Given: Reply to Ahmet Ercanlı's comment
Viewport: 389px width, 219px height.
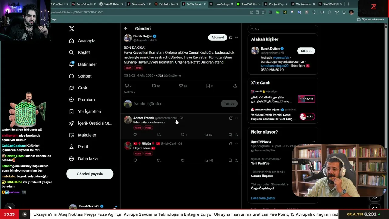Looking at the screenshot, I should point(135,135).
